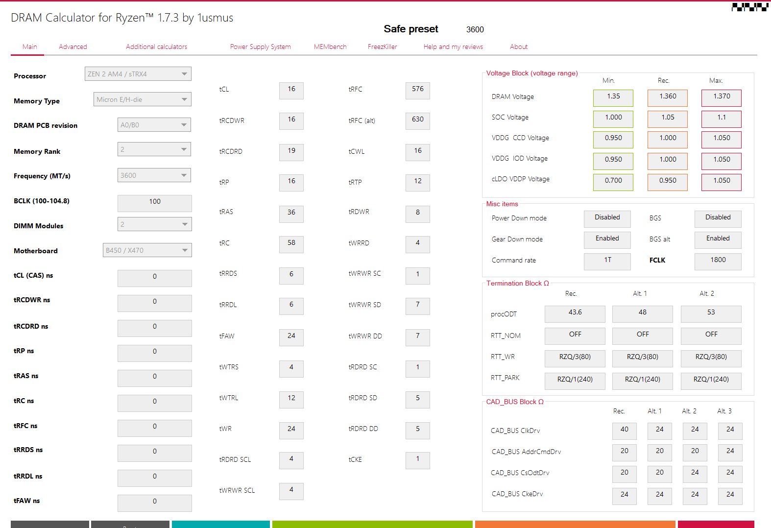The height and width of the screenshot is (528, 771).
Task: Open the Processor dropdown
Action: click(x=138, y=74)
